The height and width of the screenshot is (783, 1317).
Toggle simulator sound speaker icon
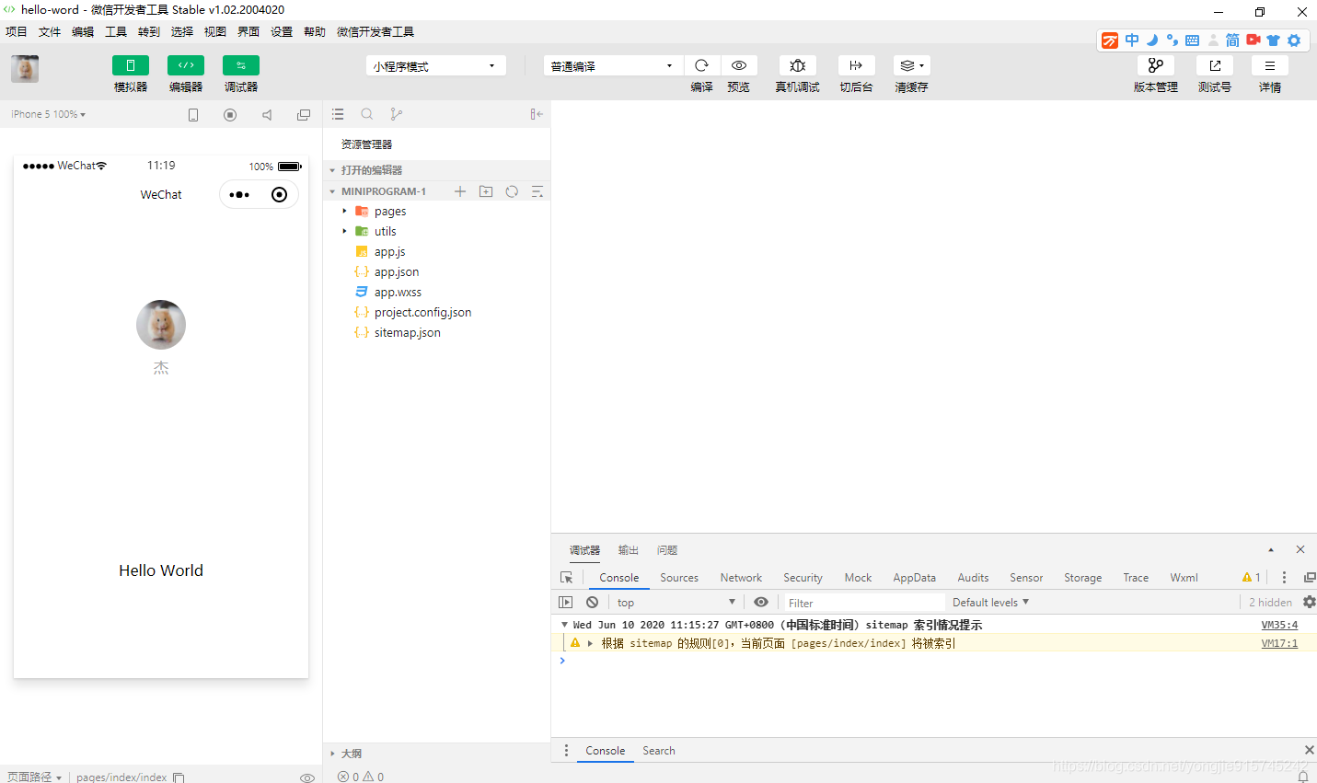click(x=267, y=115)
